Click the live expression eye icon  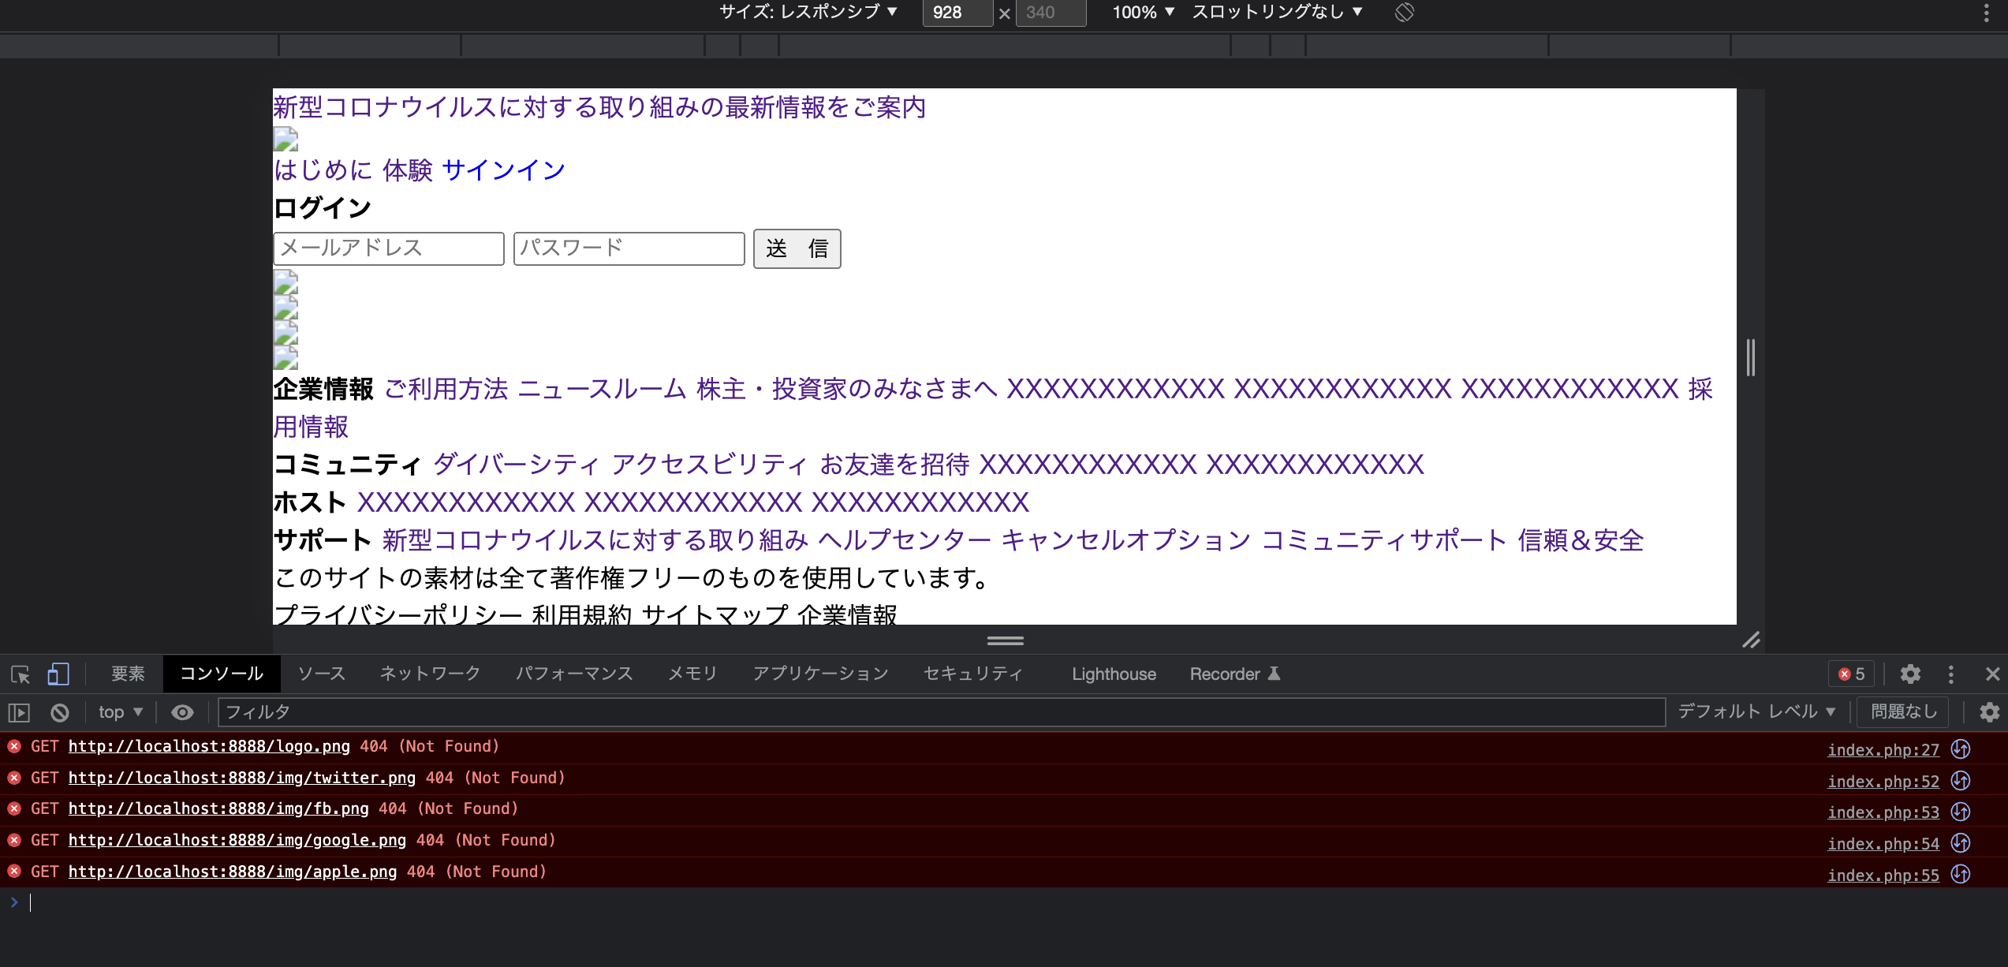(x=182, y=712)
